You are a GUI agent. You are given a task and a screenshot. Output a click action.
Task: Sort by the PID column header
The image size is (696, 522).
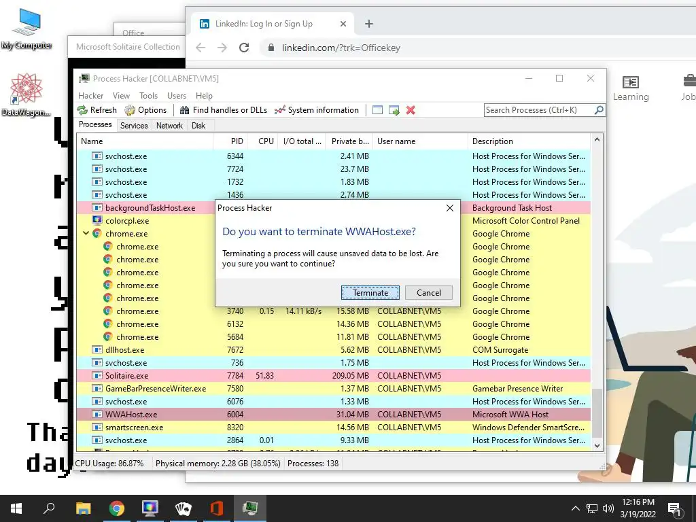coord(230,141)
